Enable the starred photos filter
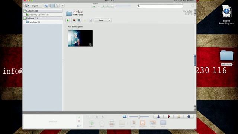The width and height of the screenshot is (238, 134). click(94, 6)
